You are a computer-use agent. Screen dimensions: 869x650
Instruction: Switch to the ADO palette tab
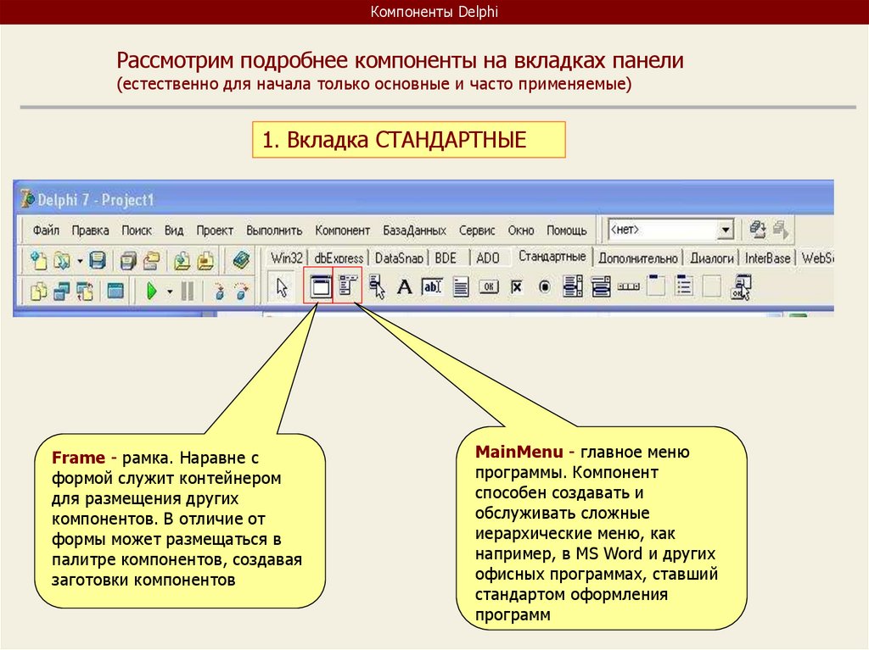pos(488,258)
